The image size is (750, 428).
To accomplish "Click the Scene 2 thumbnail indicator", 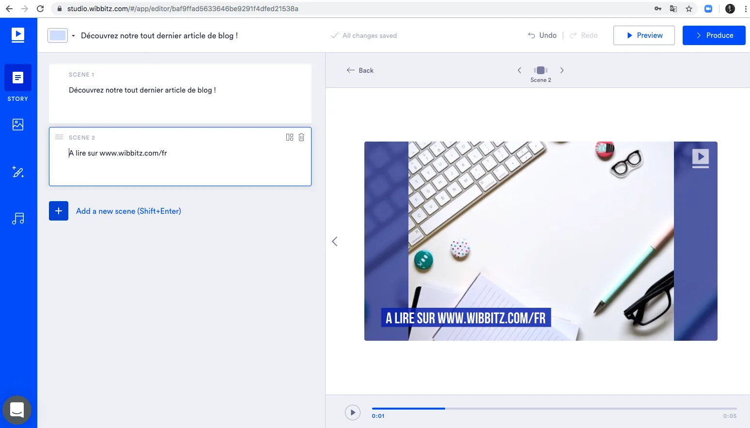I will coord(541,70).
